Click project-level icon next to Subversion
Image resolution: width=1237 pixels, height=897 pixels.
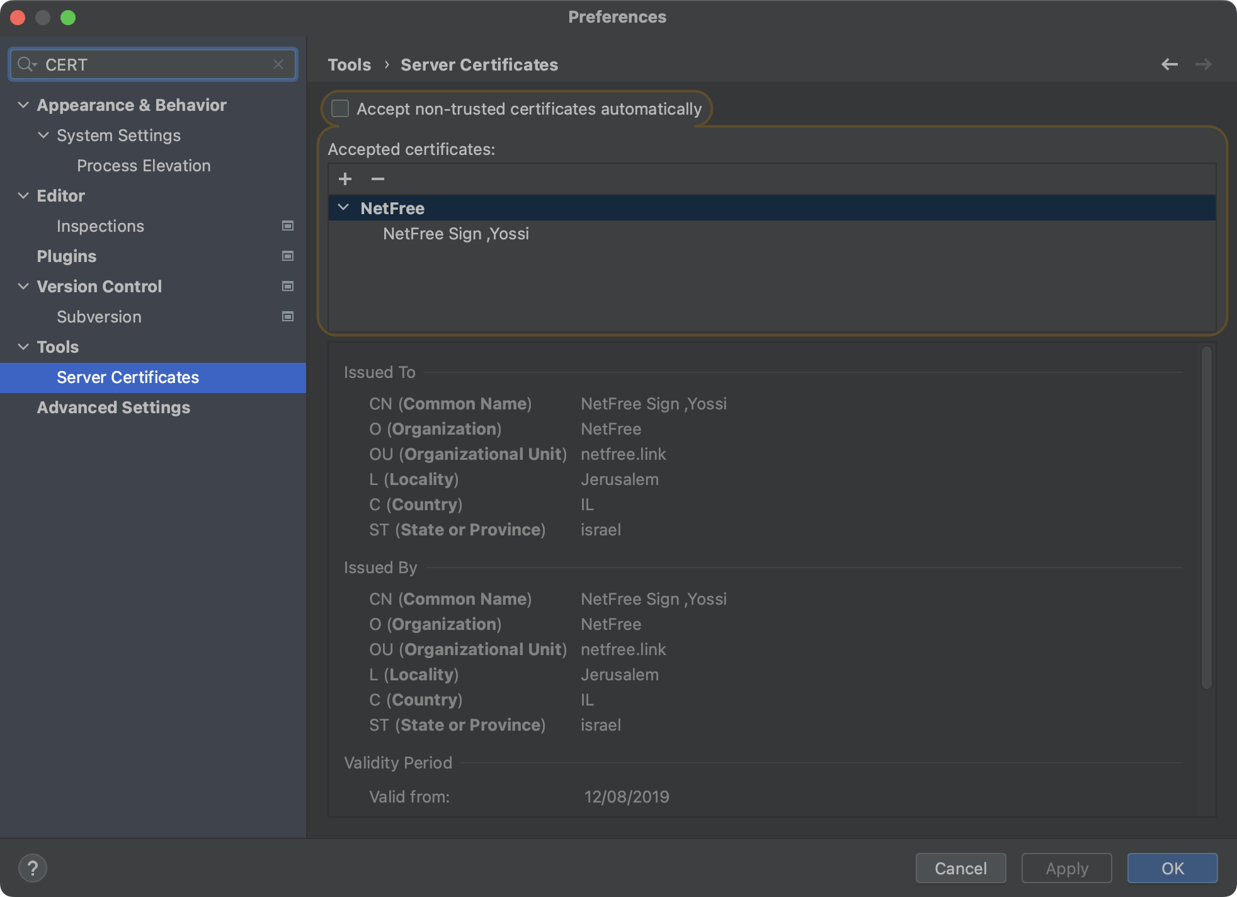(x=288, y=316)
